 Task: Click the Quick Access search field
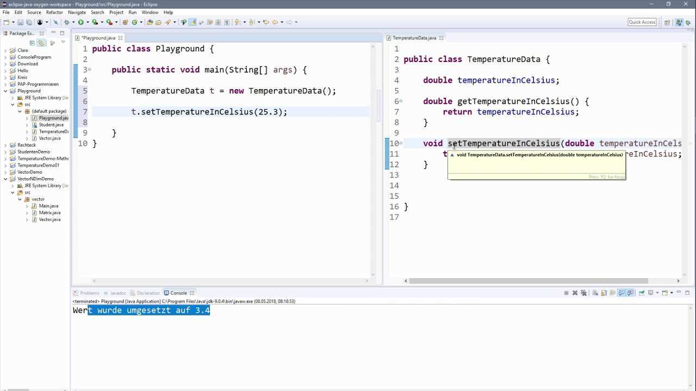point(642,22)
